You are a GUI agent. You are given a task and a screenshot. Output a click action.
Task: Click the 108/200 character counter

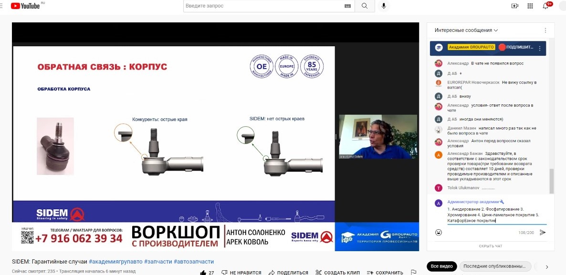pos(526,233)
